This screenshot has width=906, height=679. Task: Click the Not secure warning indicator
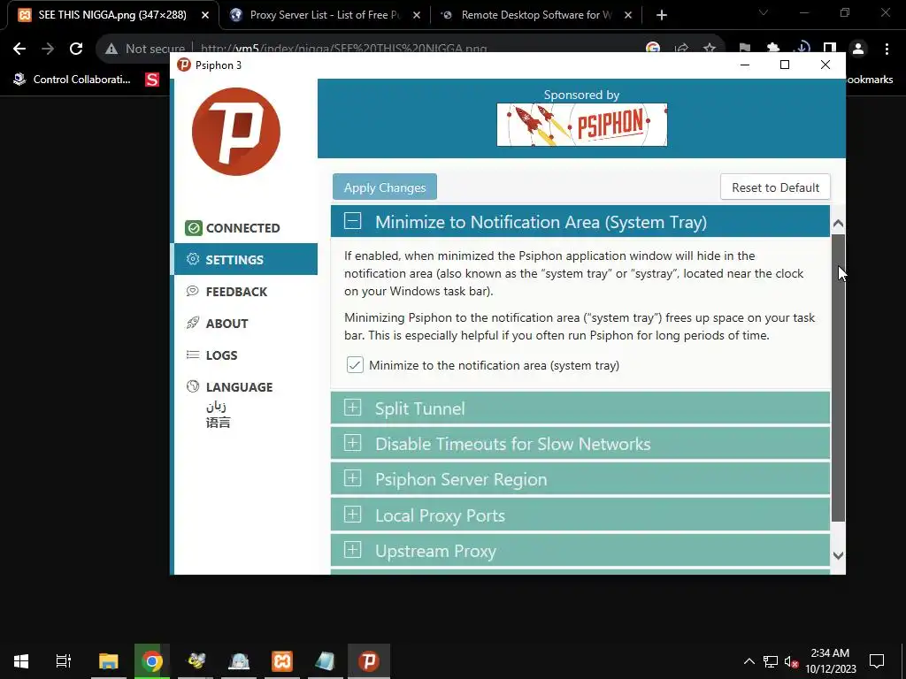click(x=144, y=50)
